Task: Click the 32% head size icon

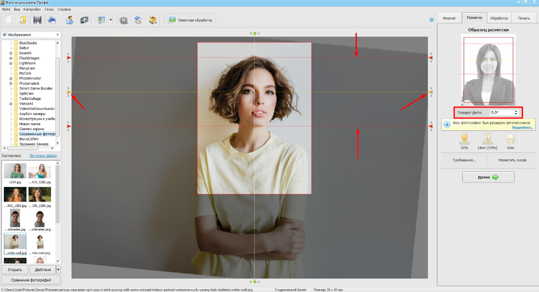Action: coord(464,141)
